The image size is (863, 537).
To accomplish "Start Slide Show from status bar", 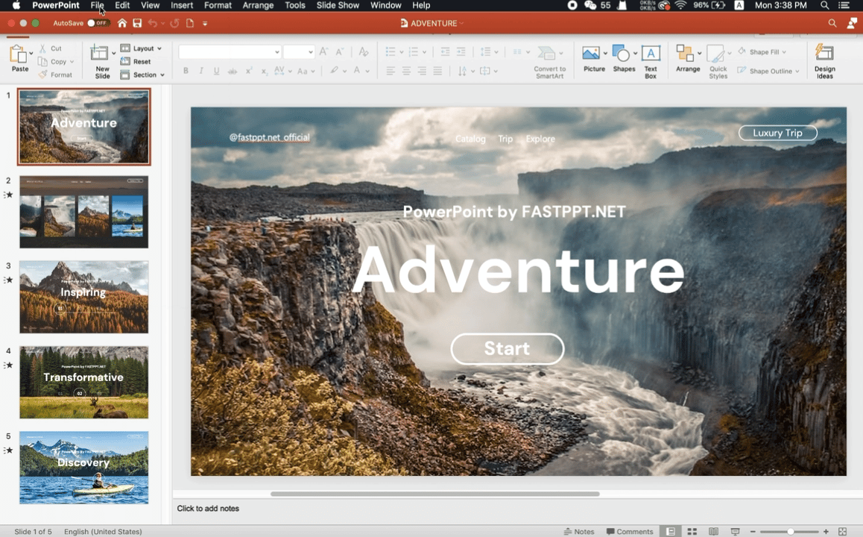I will coord(735,531).
